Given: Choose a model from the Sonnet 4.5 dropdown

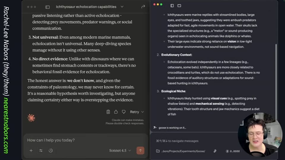Looking at the screenshot, I should point(120,151).
